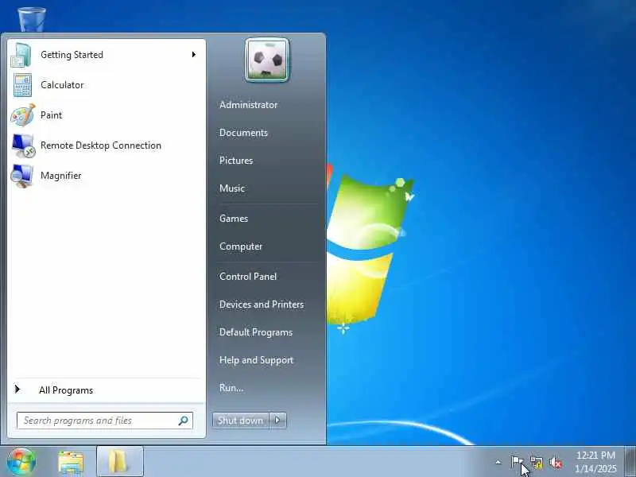Image resolution: width=636 pixels, height=477 pixels.
Task: Open the Music library
Action: click(x=232, y=188)
